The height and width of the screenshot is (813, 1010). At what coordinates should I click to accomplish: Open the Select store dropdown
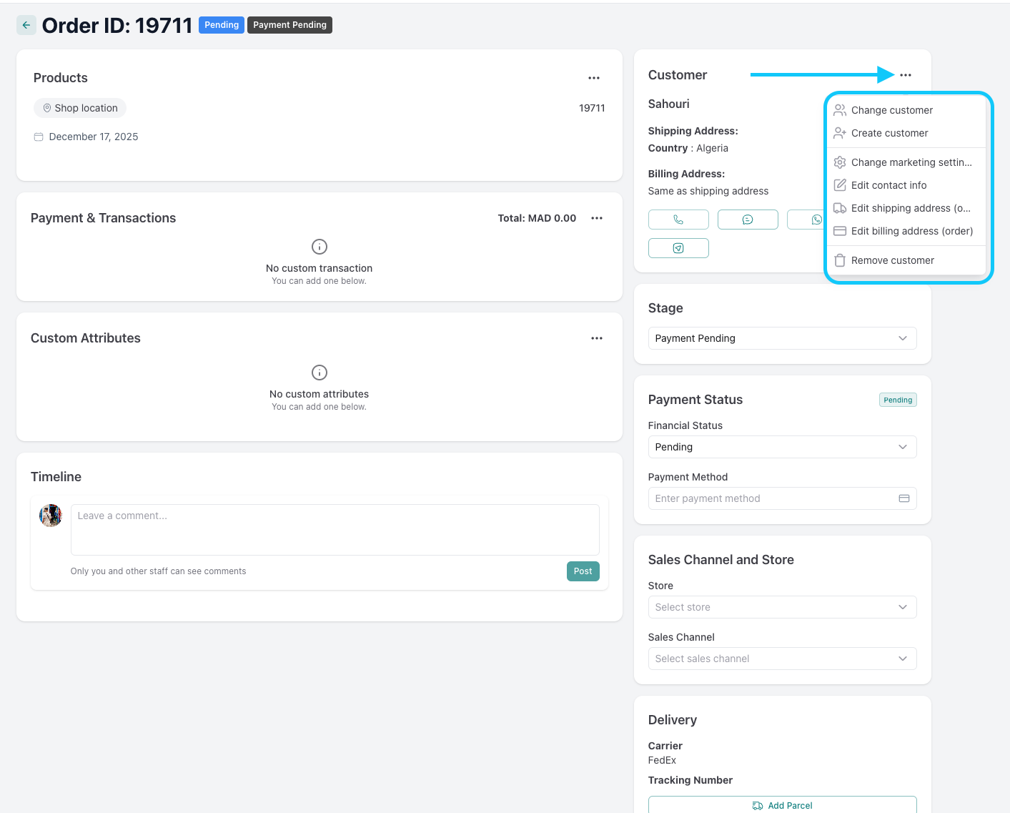tap(782, 607)
